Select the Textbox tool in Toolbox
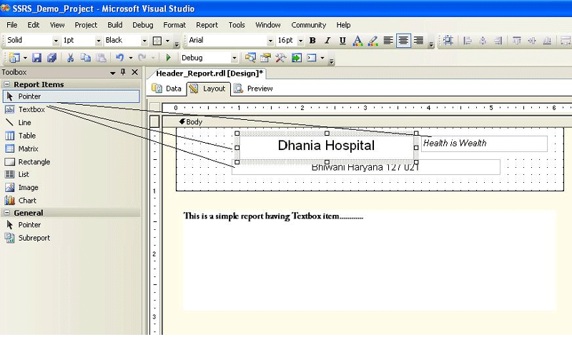 (x=71, y=109)
